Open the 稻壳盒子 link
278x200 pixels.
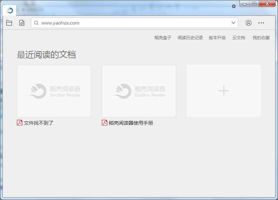click(x=163, y=38)
